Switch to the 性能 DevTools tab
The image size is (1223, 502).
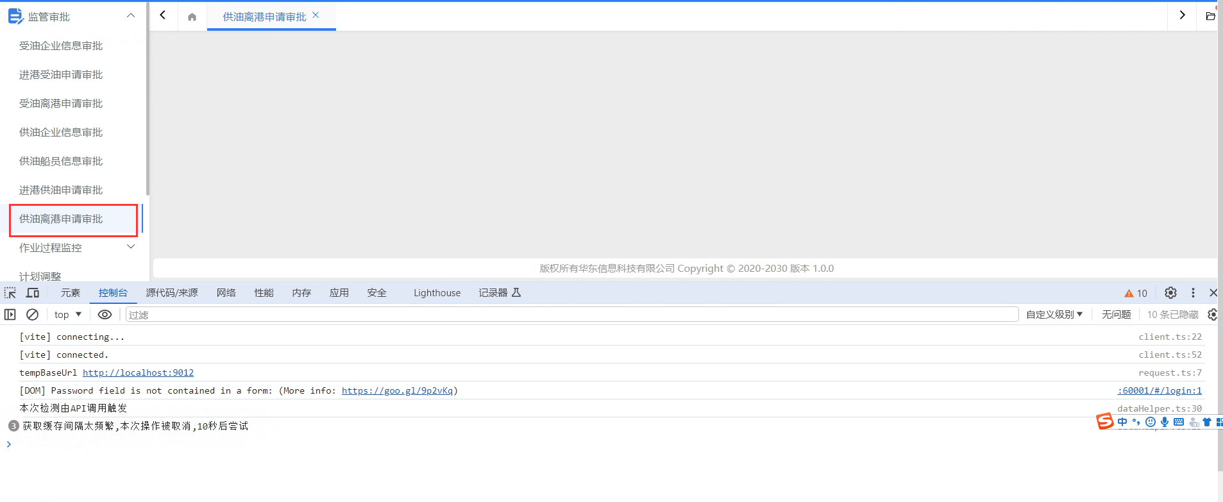264,293
